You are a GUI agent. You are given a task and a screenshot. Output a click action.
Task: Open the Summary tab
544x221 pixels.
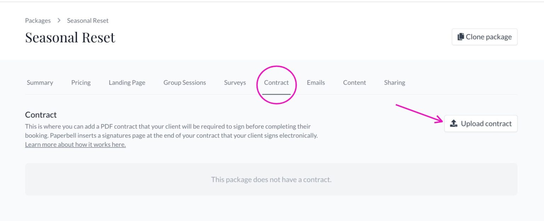[x=40, y=83]
